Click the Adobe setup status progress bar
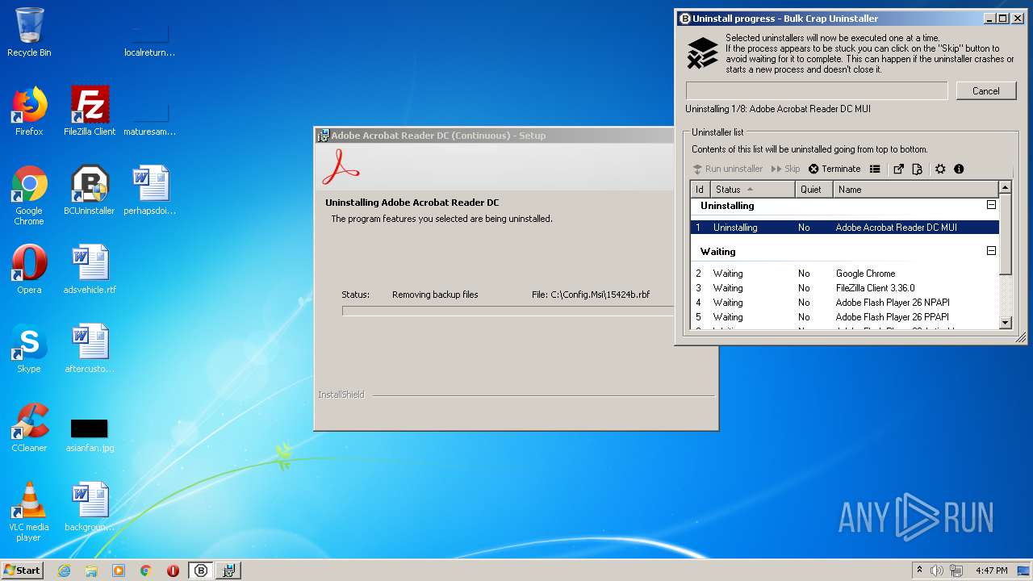1033x581 pixels. click(x=508, y=311)
